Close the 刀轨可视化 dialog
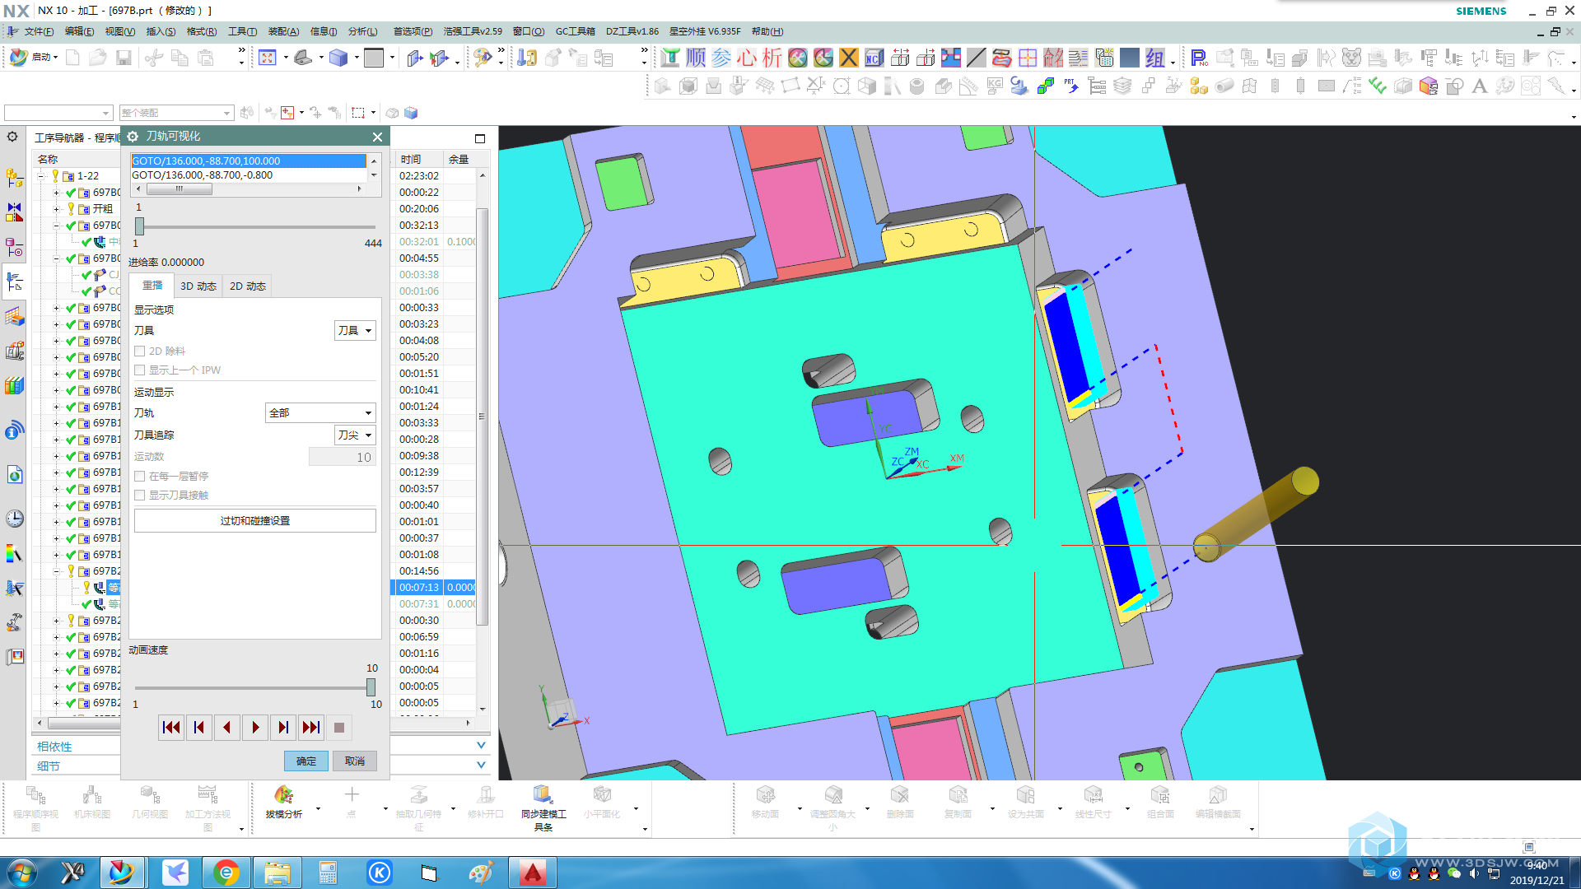 (377, 137)
